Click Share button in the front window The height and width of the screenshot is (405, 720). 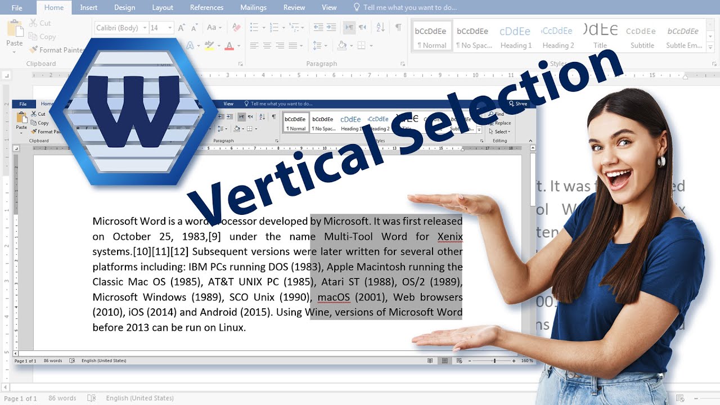point(518,104)
